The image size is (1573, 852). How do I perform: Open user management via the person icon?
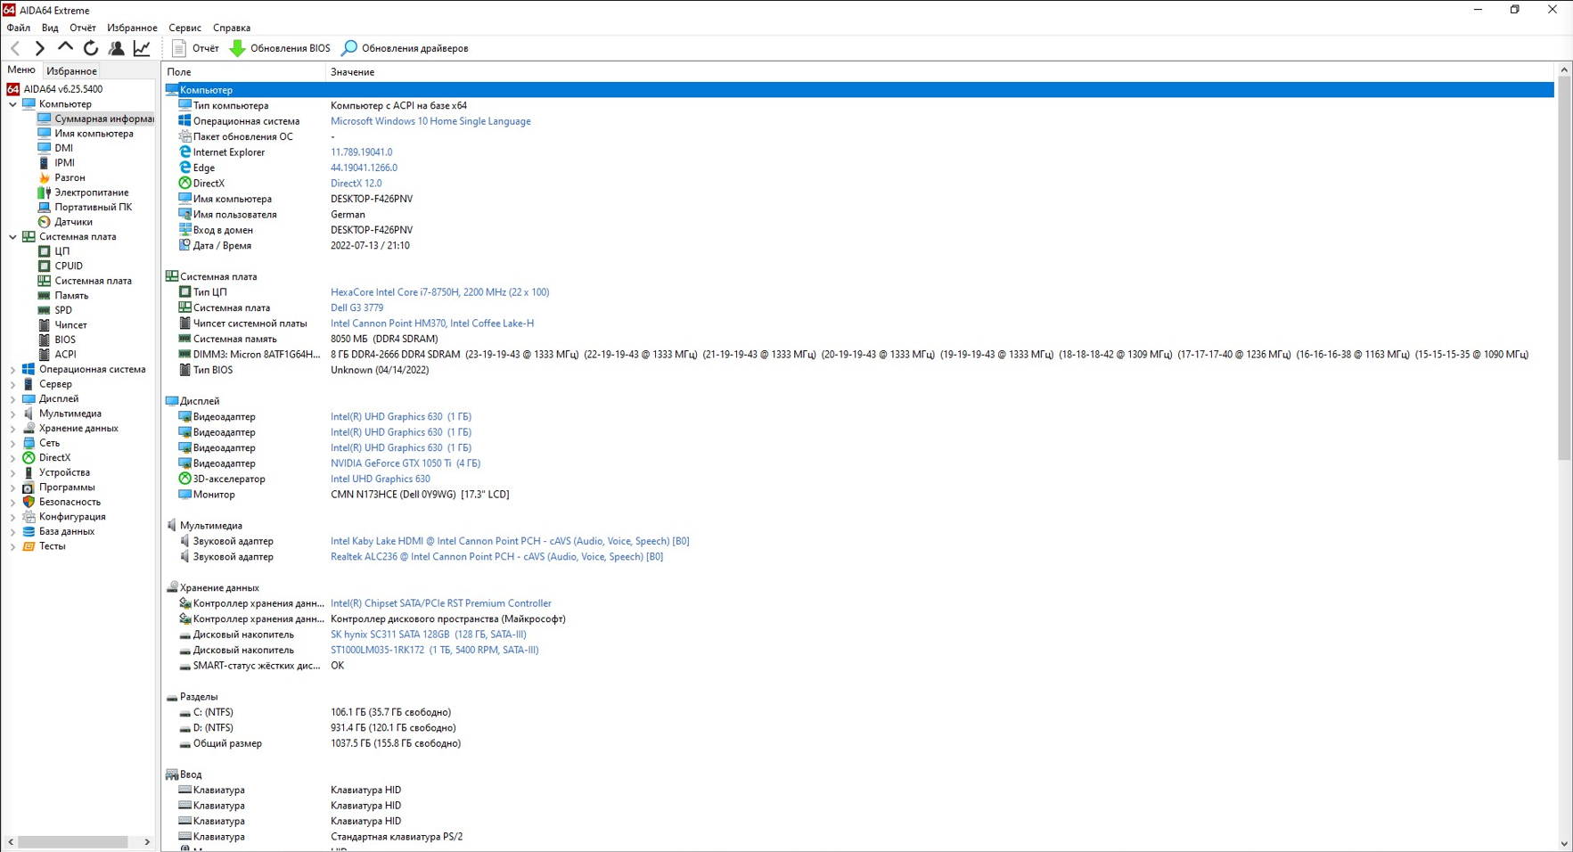[x=116, y=48]
